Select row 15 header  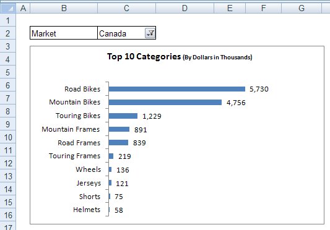[8, 202]
